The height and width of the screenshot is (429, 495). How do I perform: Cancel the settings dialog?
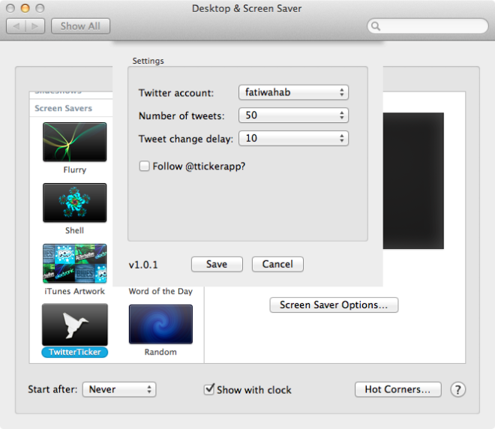(277, 264)
